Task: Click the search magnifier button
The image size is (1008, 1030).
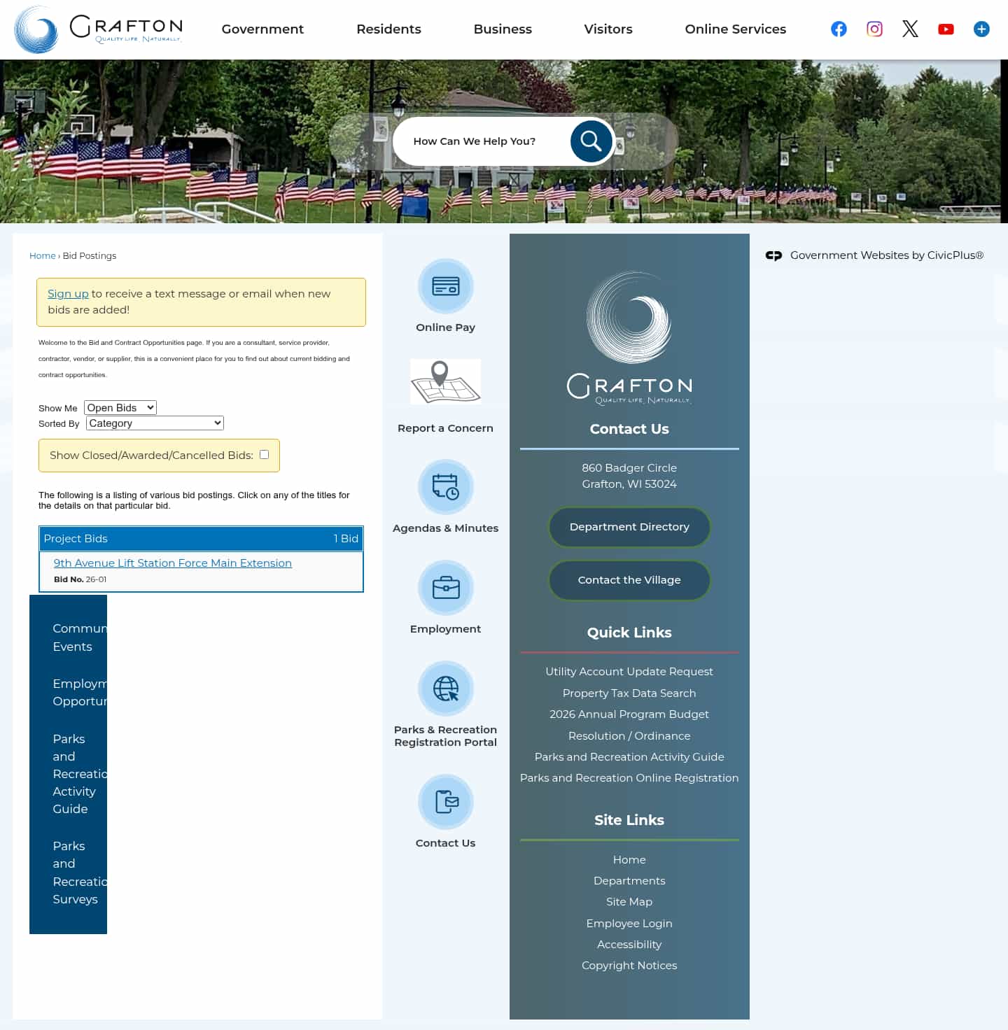Action: pyautogui.click(x=590, y=141)
